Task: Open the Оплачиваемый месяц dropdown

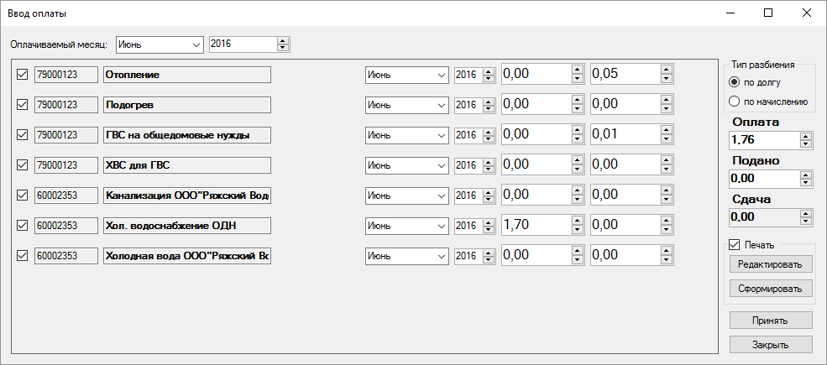Action: 196,44
